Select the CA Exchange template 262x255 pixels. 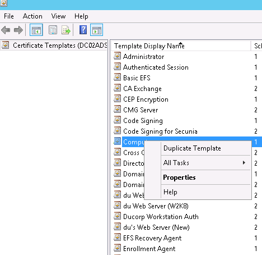click(142, 89)
